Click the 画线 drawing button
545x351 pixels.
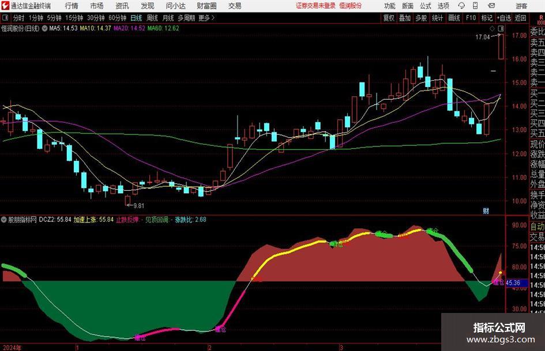point(454,18)
